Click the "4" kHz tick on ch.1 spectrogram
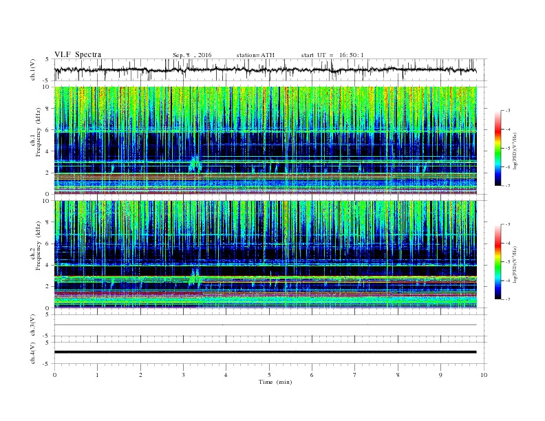The height and width of the screenshot is (421, 545). point(47,151)
